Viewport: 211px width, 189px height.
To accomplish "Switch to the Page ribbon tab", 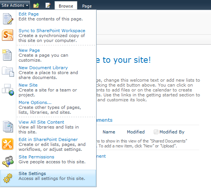I will [87, 6].
